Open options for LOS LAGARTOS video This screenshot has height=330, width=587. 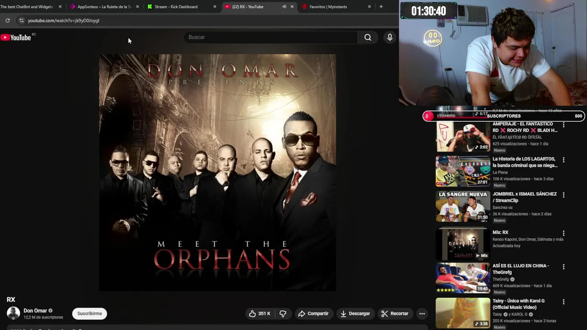tap(564, 160)
